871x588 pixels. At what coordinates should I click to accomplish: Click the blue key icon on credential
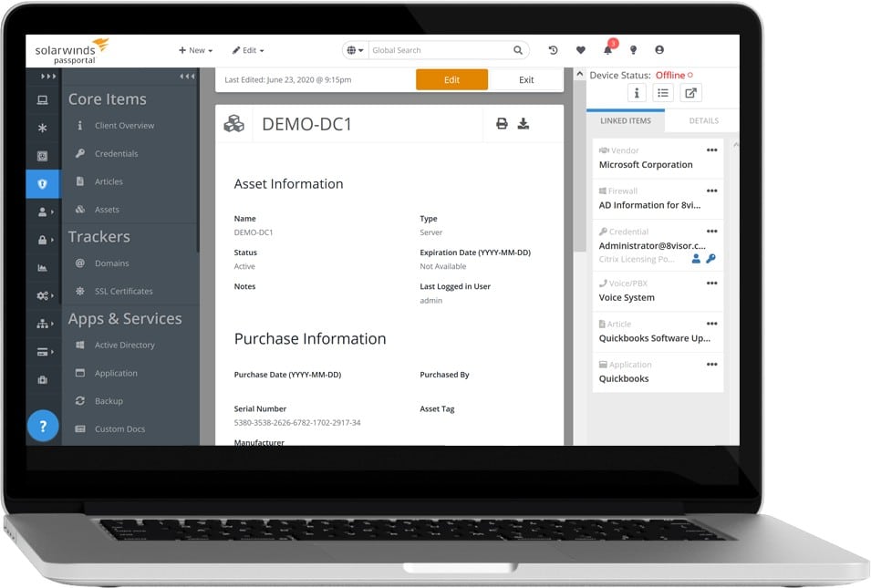click(710, 259)
